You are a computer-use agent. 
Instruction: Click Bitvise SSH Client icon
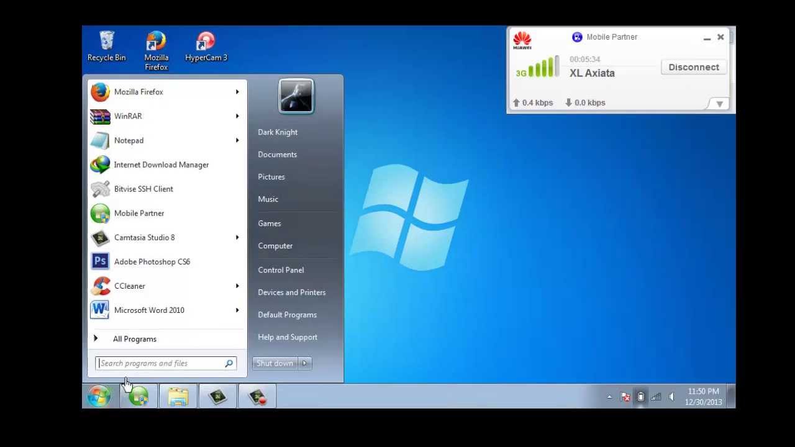tap(100, 189)
